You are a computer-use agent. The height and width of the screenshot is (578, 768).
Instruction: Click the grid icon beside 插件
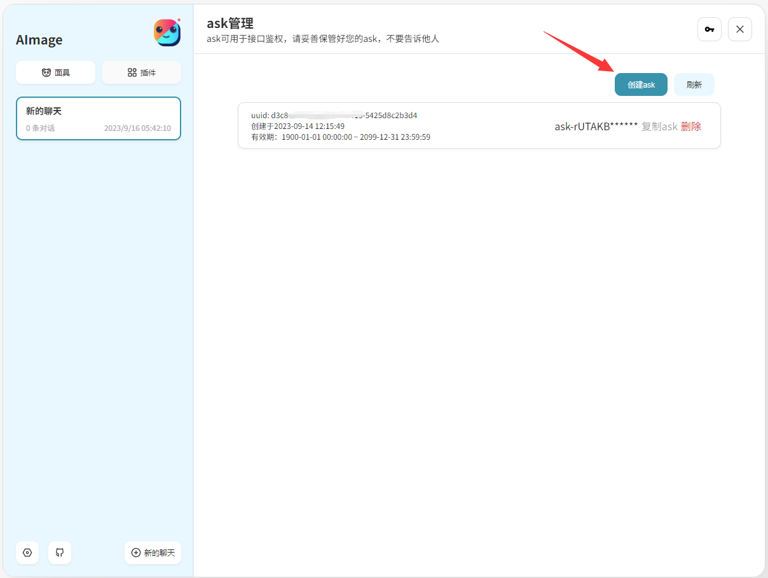(x=132, y=72)
